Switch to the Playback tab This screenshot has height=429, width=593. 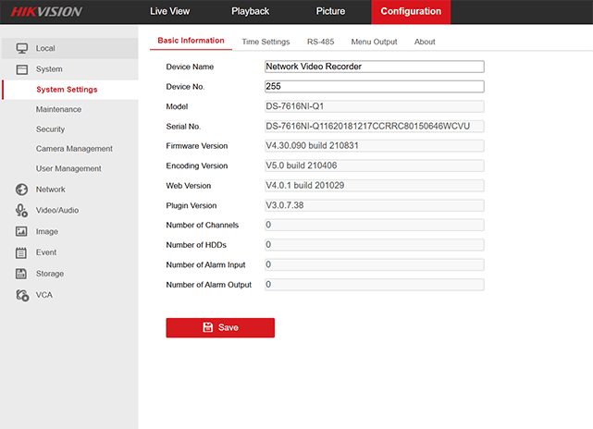tap(250, 12)
